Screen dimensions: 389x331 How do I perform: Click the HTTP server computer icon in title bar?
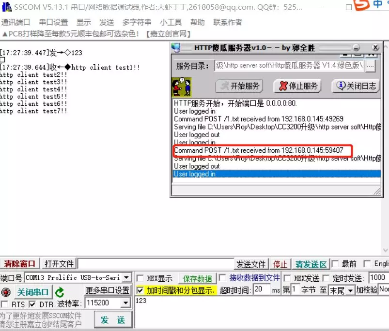[176, 48]
